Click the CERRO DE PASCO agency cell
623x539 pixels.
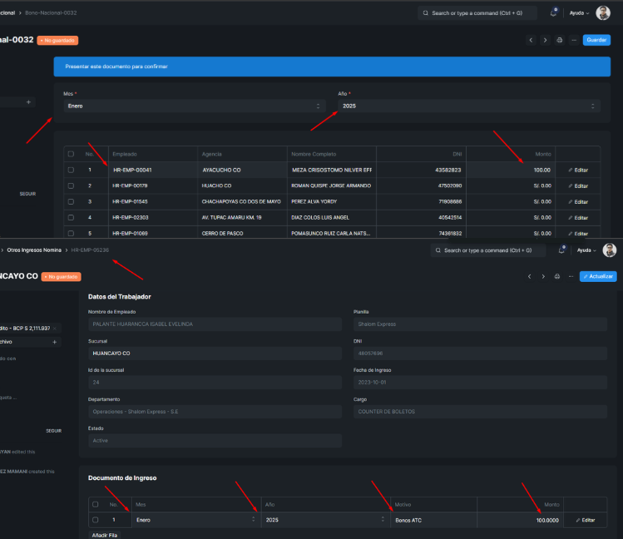(x=242, y=233)
